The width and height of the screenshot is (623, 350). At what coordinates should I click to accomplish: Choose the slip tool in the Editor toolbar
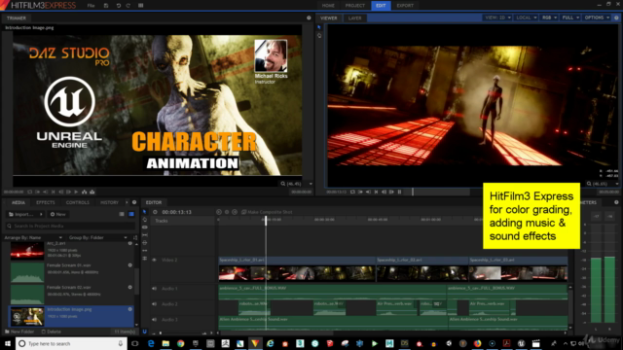click(145, 235)
